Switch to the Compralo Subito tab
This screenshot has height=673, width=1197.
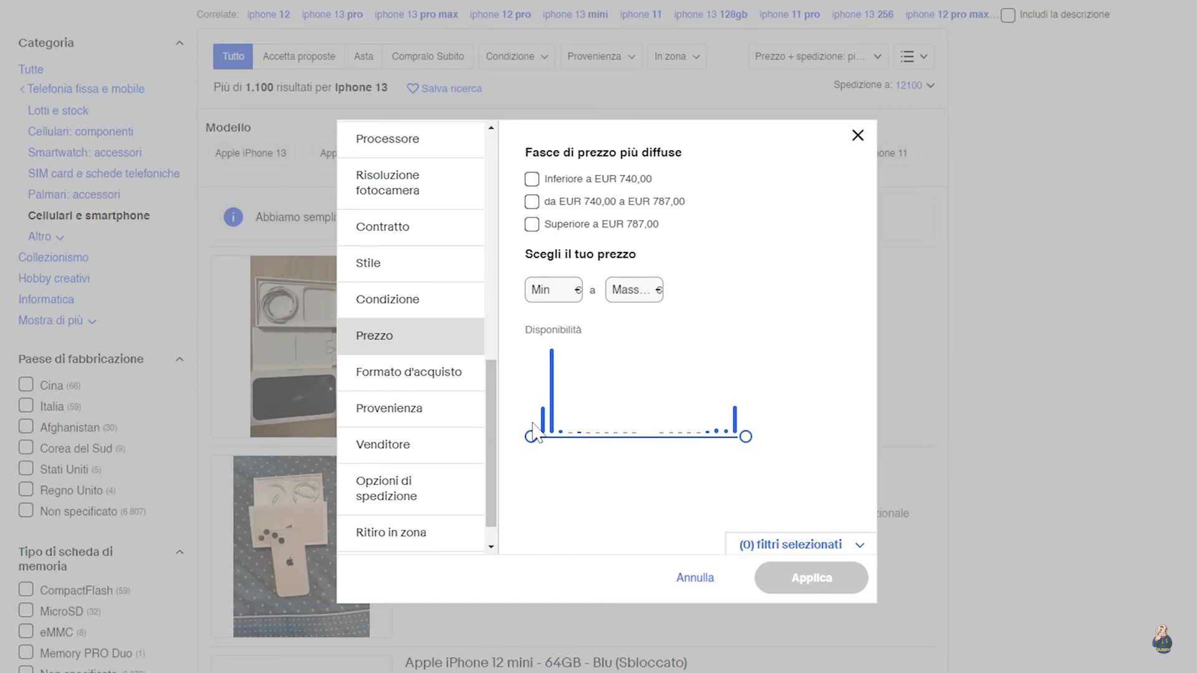[428, 57]
